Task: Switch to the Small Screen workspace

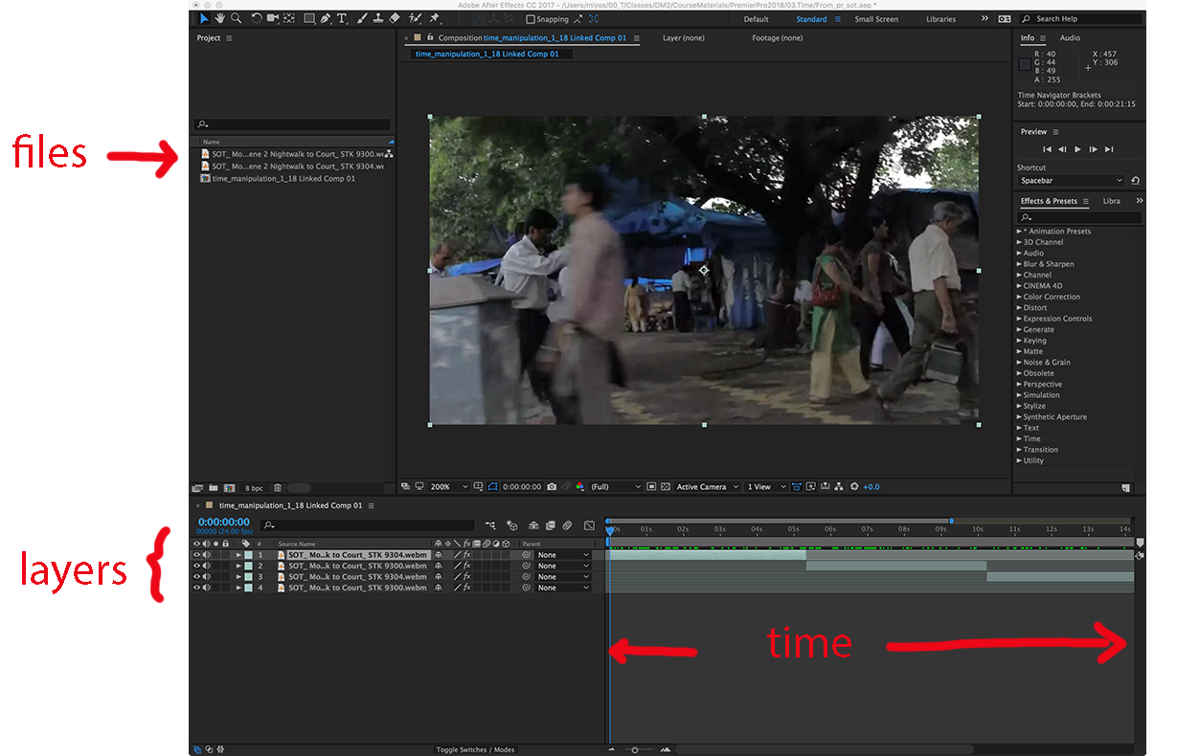Action: (876, 19)
